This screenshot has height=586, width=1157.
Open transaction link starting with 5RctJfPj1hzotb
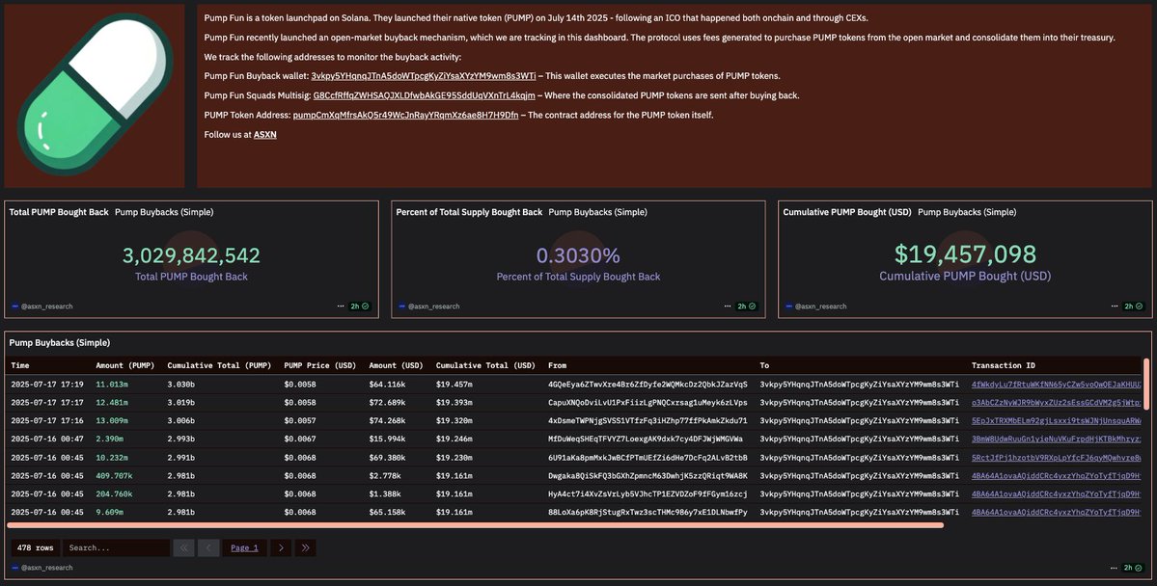coord(1056,457)
